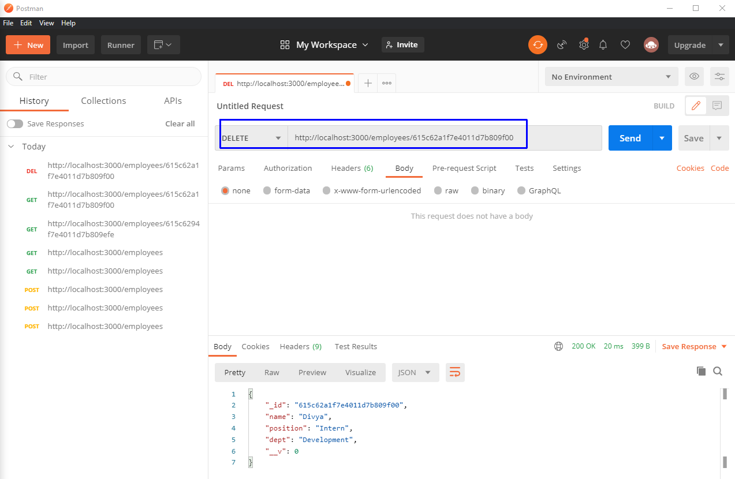Image resolution: width=735 pixels, height=479 pixels.
Task: Open the Help menu
Action: (68, 23)
